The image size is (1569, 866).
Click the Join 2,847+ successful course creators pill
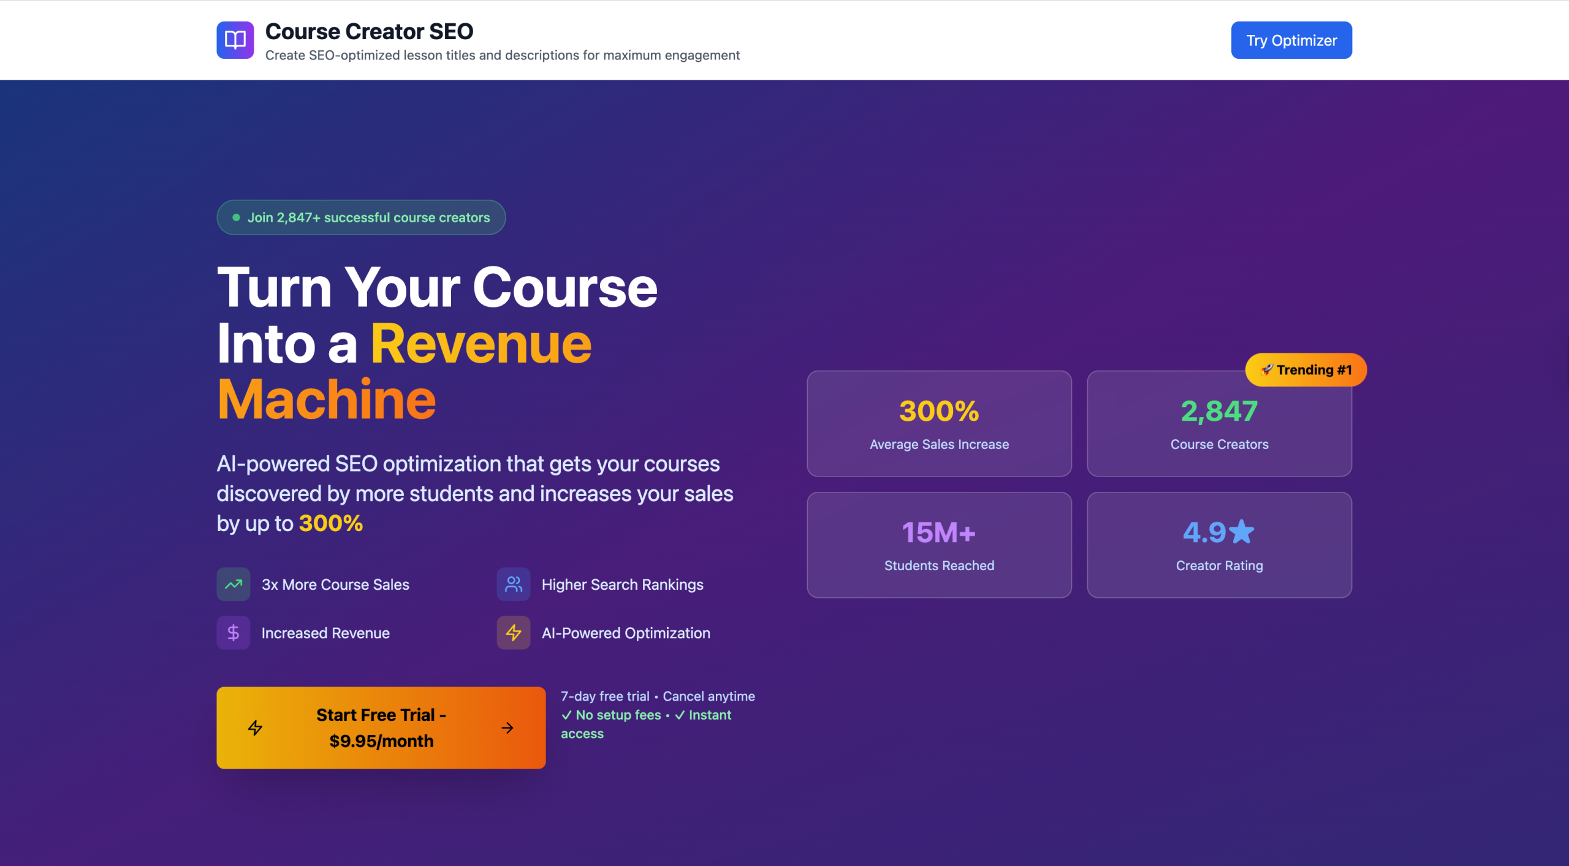click(x=361, y=217)
